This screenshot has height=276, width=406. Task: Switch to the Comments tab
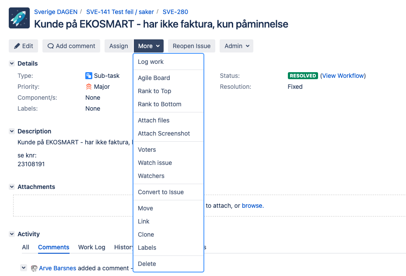(x=54, y=247)
